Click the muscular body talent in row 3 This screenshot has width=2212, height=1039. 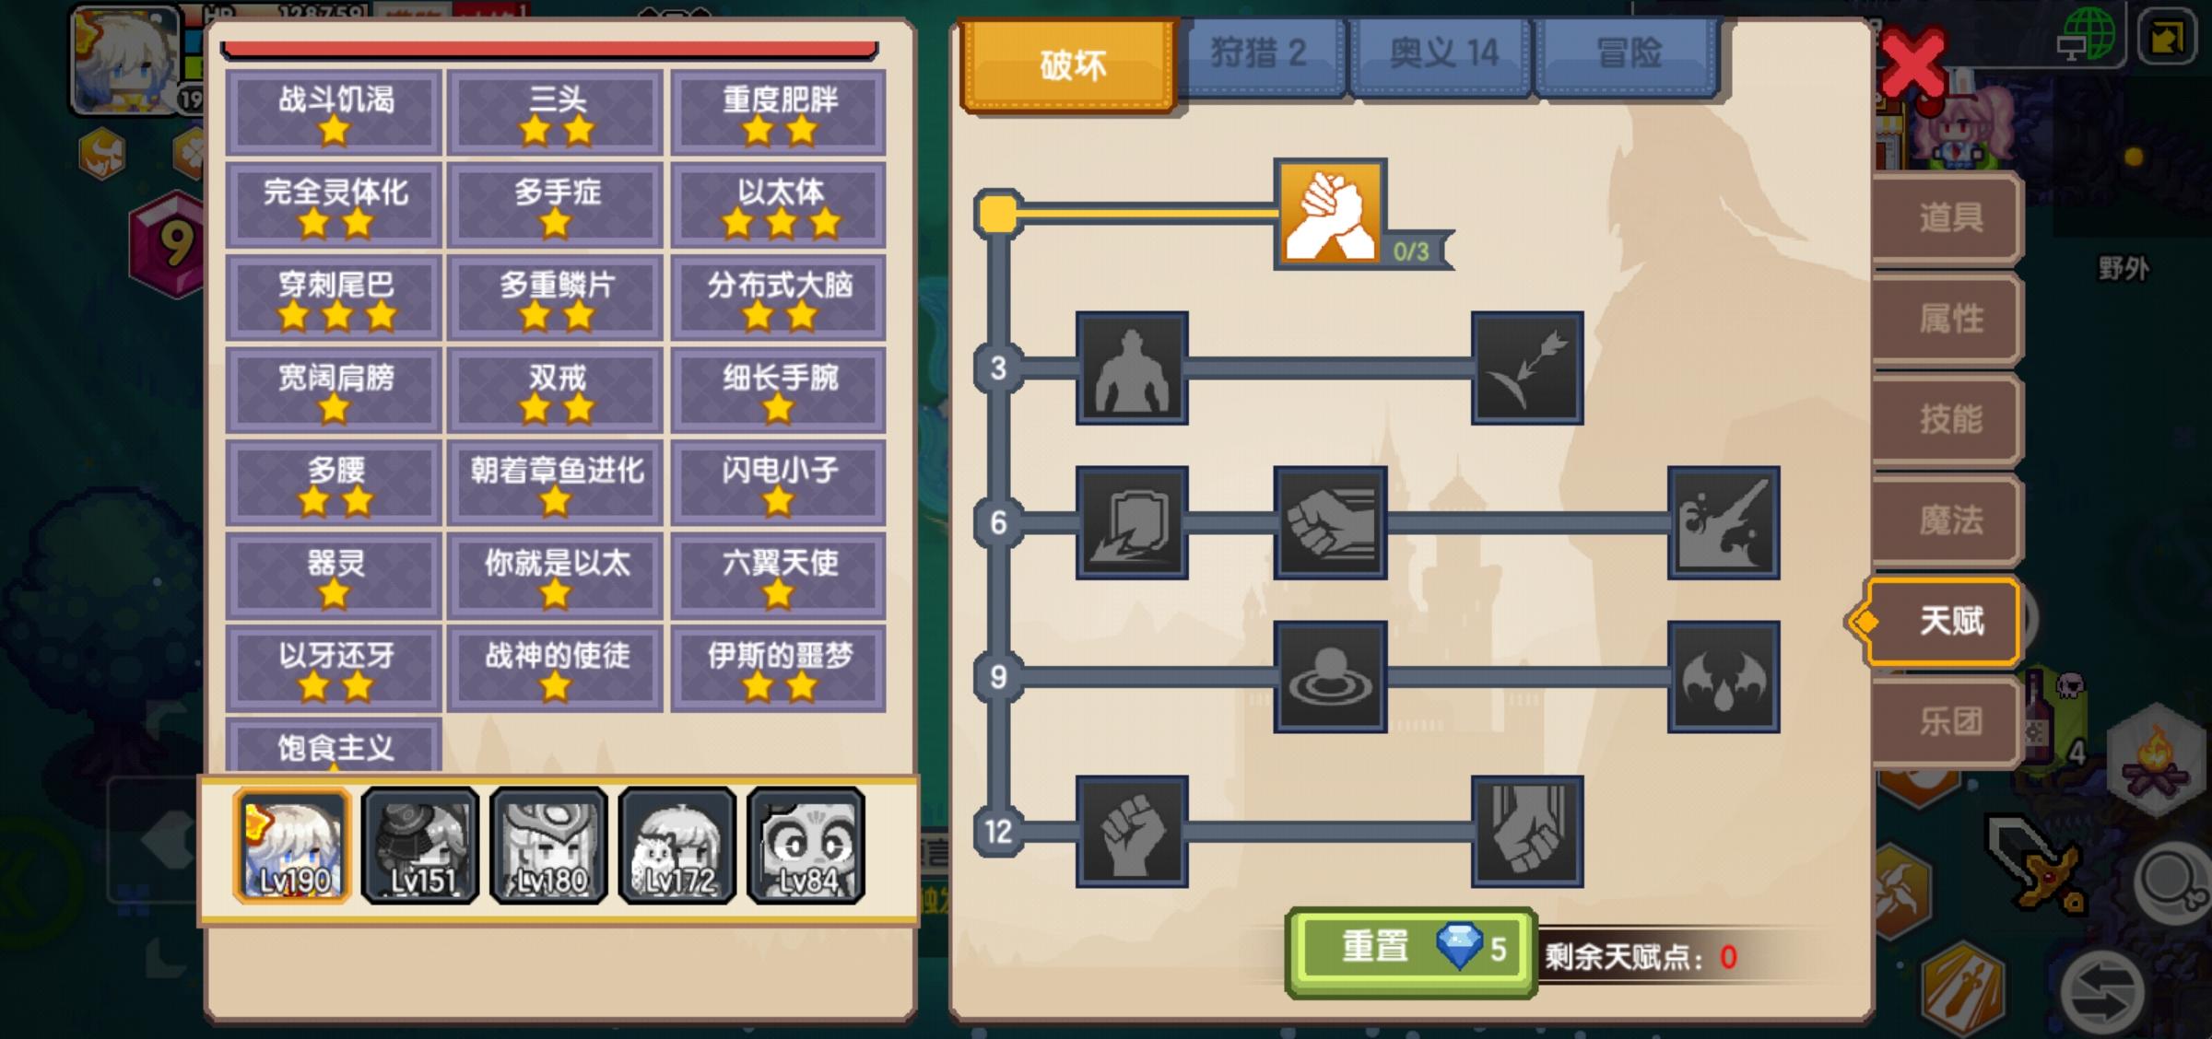pos(1132,368)
